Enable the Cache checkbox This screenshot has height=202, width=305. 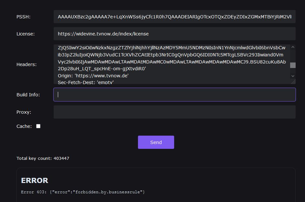(38, 126)
